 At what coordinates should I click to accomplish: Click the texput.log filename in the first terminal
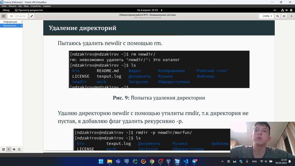[109, 77]
